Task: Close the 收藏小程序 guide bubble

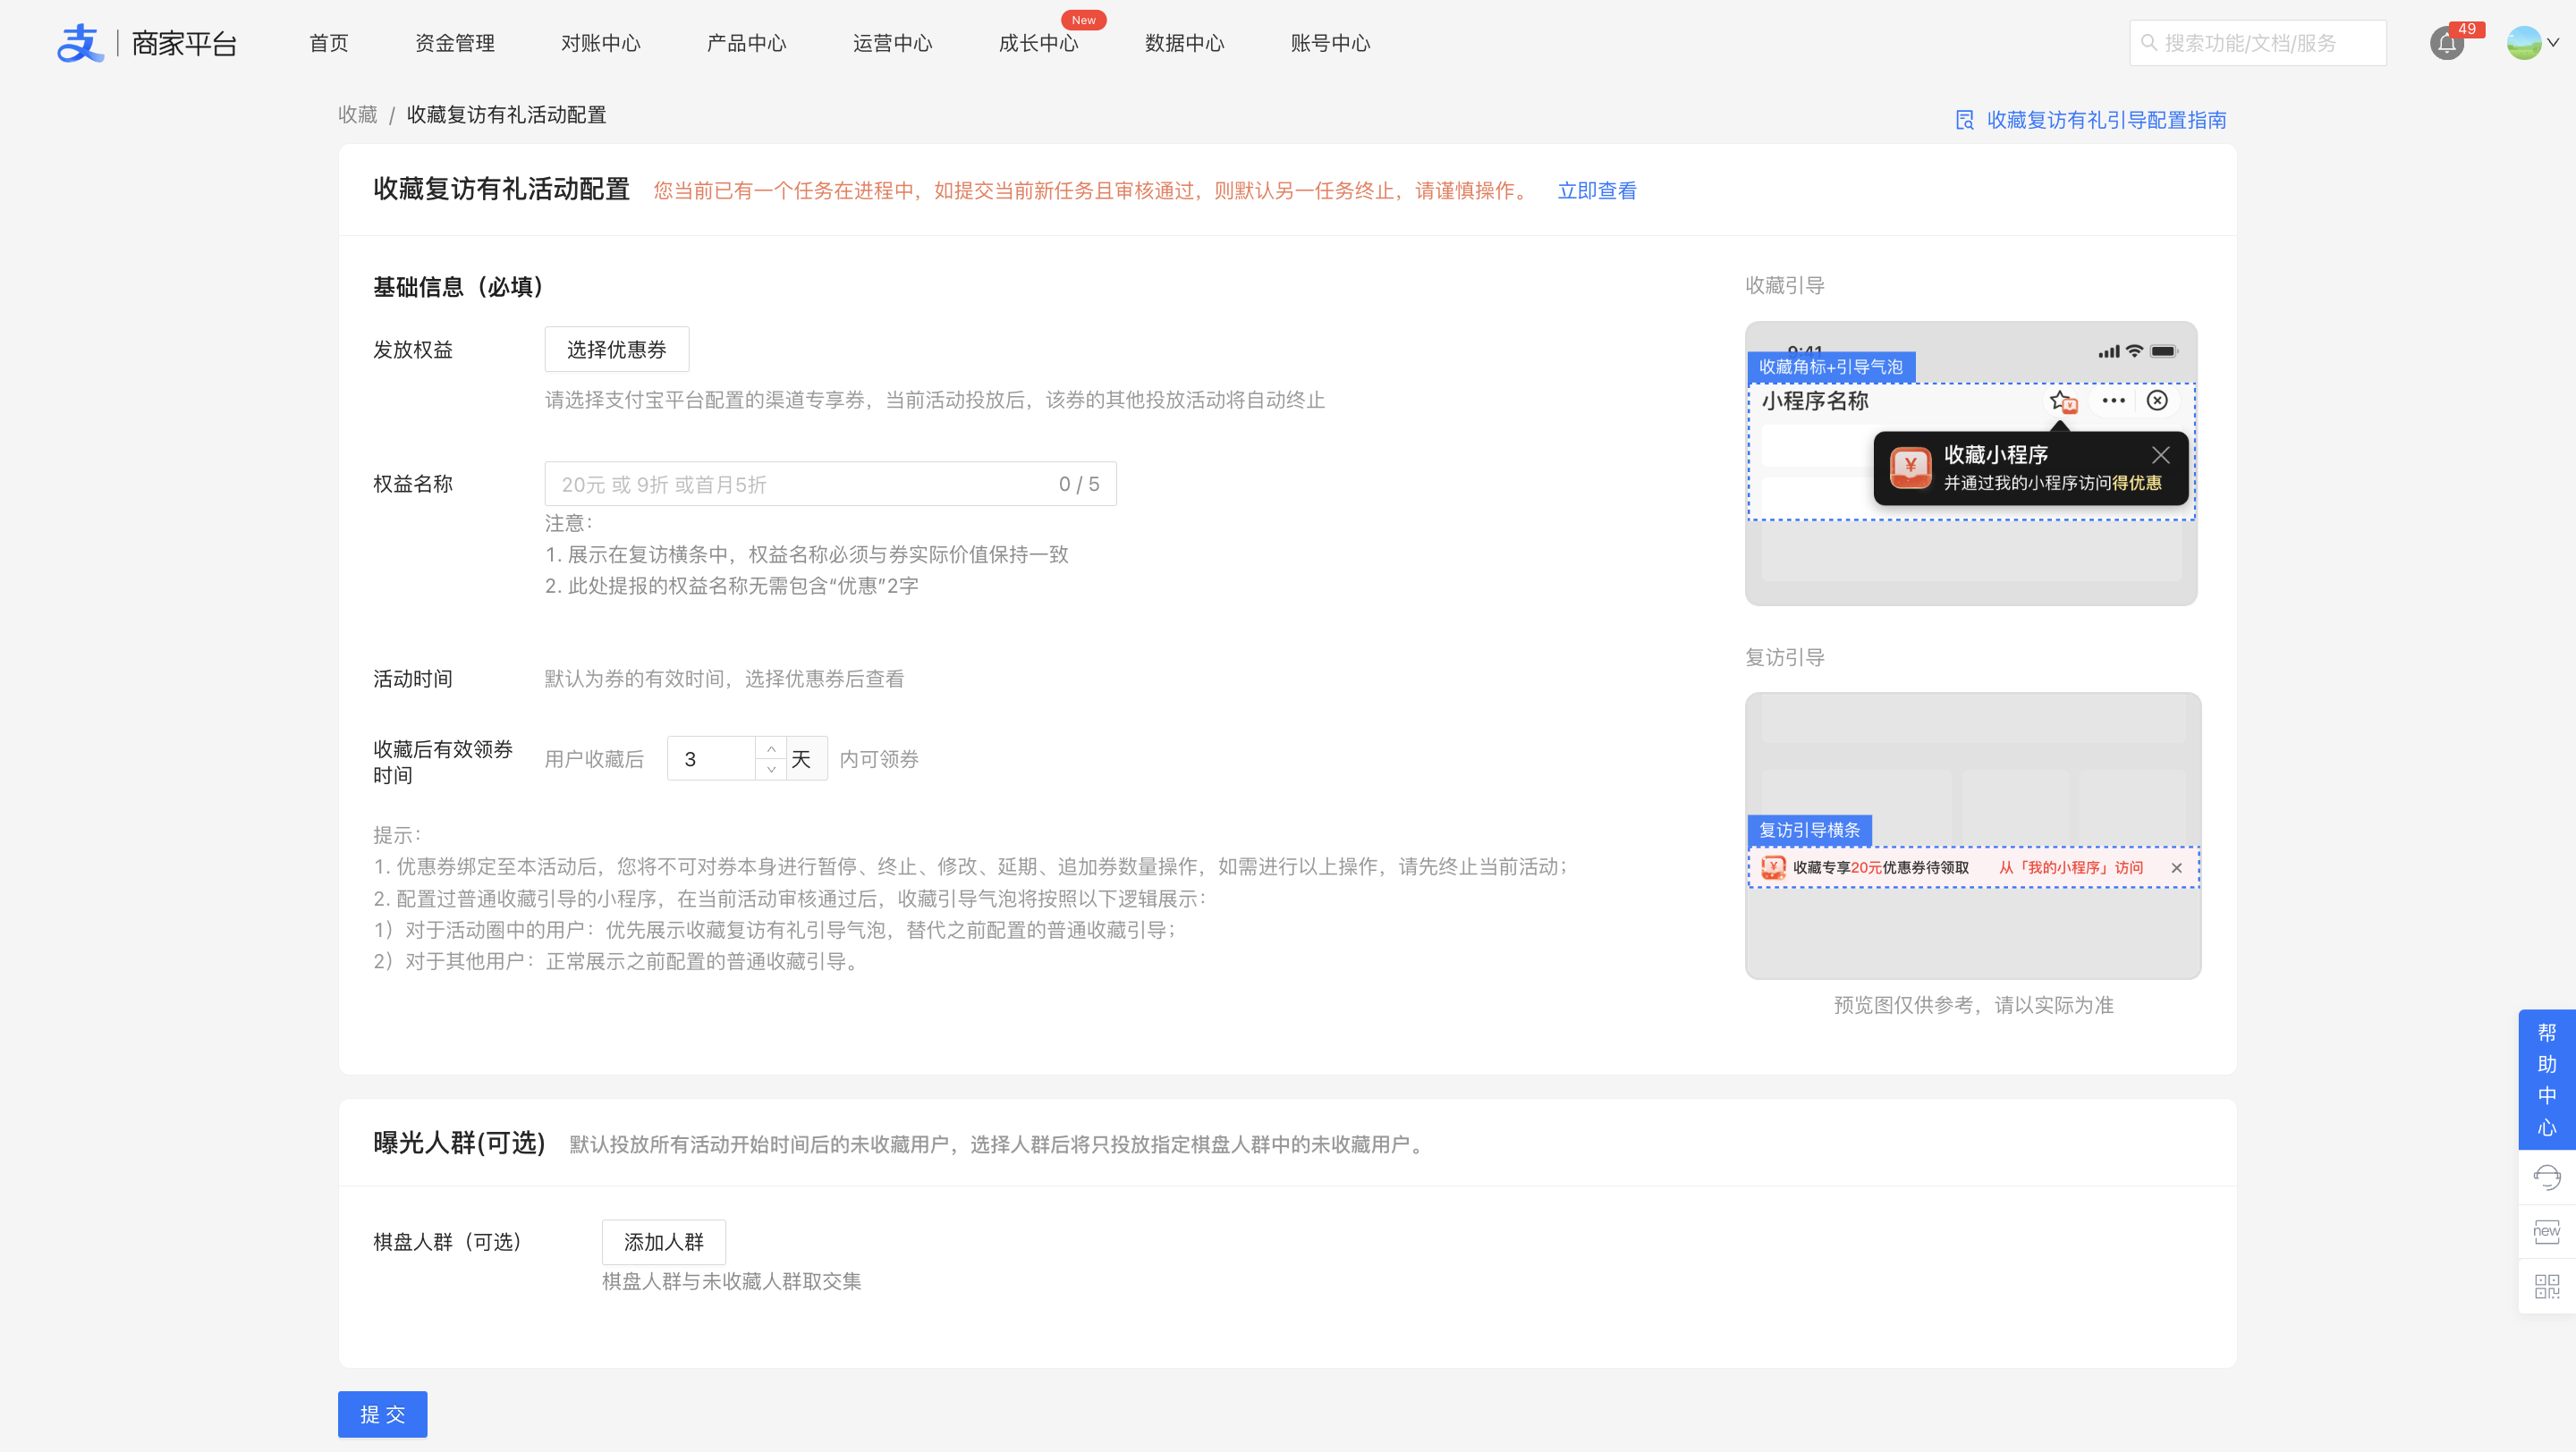Action: click(2161, 455)
